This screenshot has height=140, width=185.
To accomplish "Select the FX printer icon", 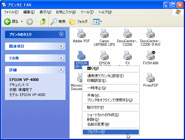I will pos(127,56).
